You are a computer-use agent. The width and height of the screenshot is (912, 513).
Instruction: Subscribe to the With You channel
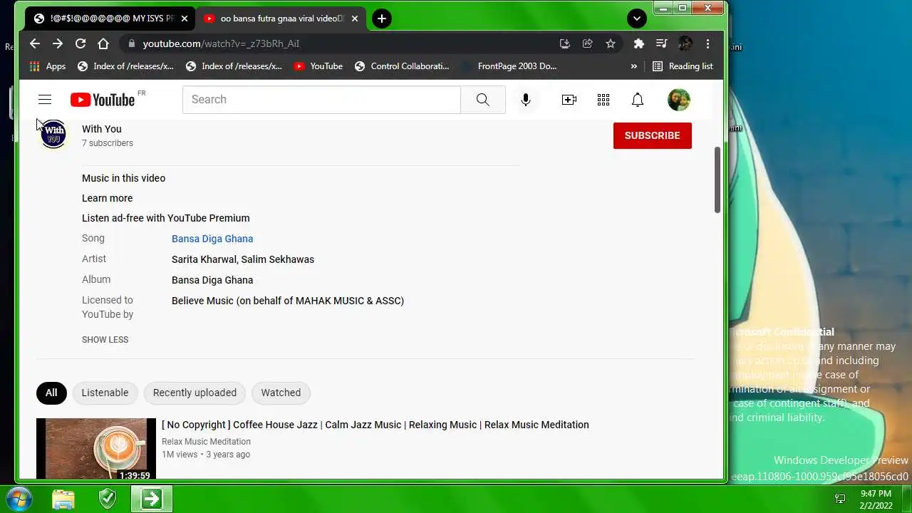(x=653, y=135)
